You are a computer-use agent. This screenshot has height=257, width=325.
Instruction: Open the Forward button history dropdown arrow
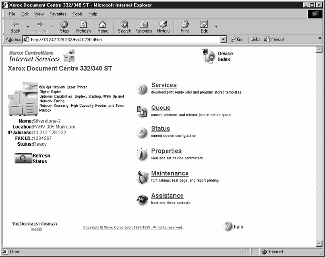[x=52, y=27]
